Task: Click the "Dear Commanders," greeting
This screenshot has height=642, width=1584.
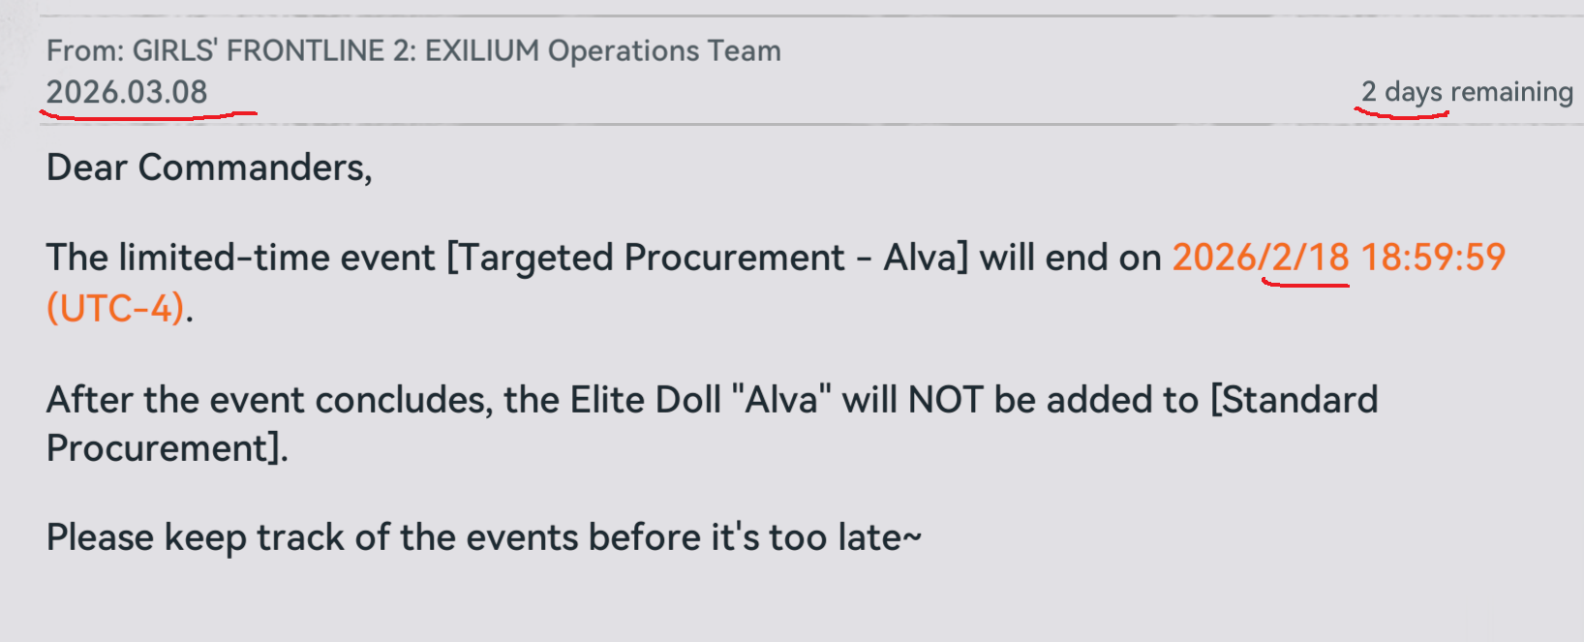Action: click(209, 168)
